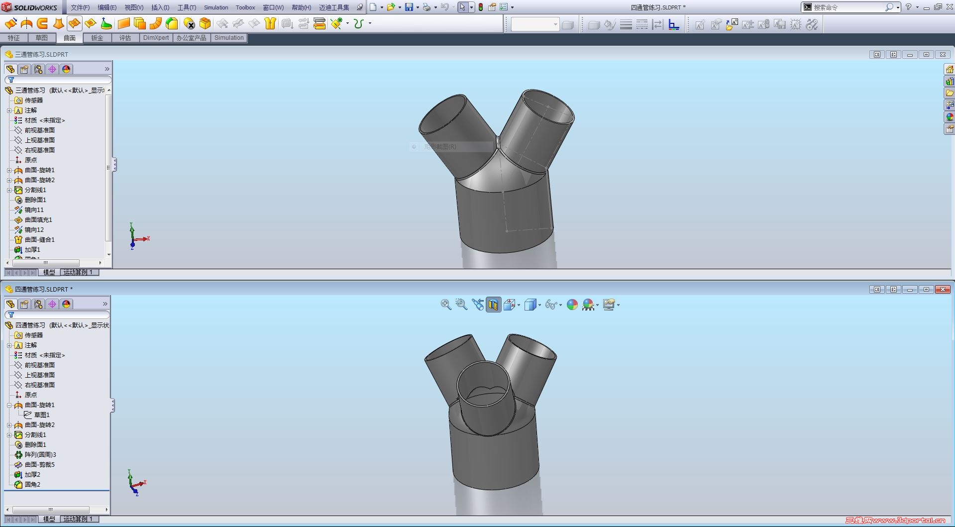Image resolution: width=955 pixels, height=527 pixels.
Task: Expand 分割线1 in 三通管练习 tree
Action: (9, 190)
